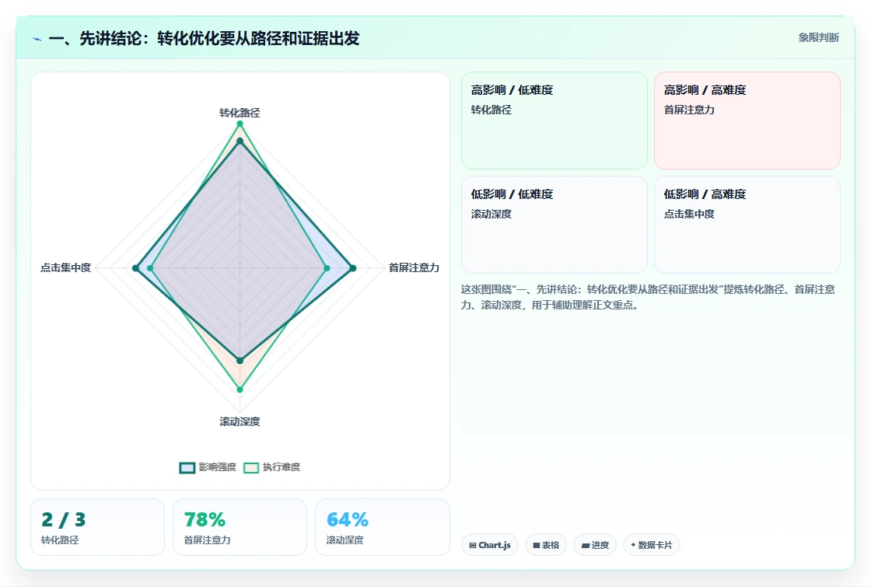The height and width of the screenshot is (587, 871).
Task: Click the 78% stat value
Action: 205,520
